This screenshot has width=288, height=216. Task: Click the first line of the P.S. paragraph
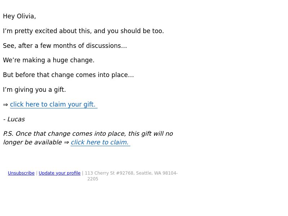(x=88, y=134)
